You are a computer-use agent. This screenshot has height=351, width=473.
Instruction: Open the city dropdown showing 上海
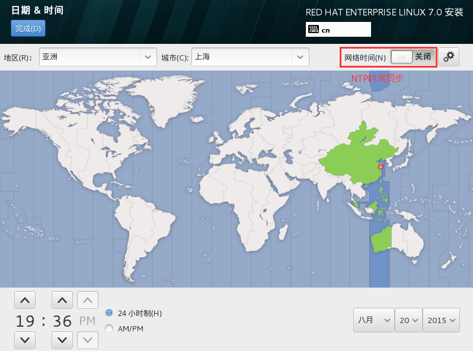pyautogui.click(x=250, y=57)
